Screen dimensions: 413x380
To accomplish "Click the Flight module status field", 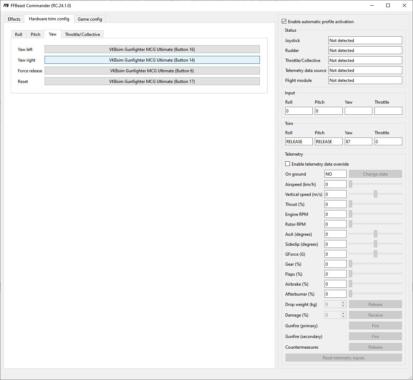I will point(365,80).
